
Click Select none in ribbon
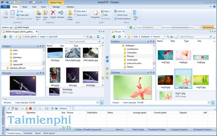(121, 15)
